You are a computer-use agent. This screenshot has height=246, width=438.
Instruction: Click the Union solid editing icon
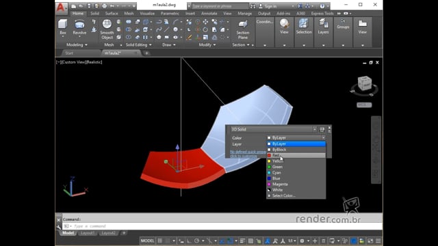129,22
